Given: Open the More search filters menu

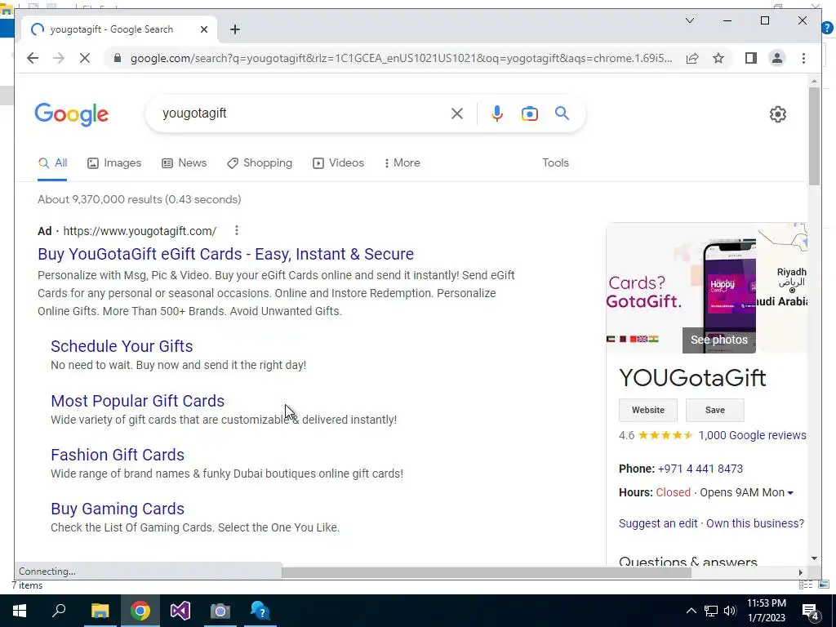Looking at the screenshot, I should pos(402,162).
